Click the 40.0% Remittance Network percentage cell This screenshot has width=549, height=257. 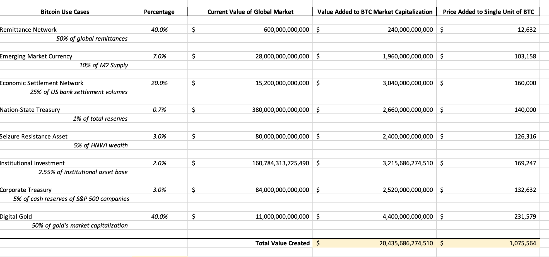click(160, 29)
